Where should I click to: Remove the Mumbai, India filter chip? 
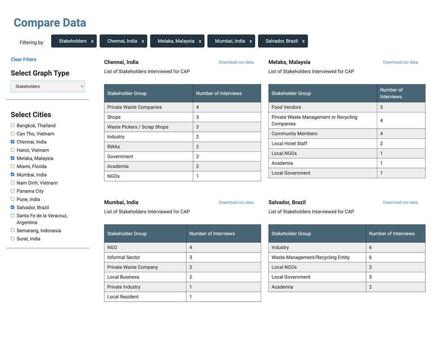(x=250, y=40)
